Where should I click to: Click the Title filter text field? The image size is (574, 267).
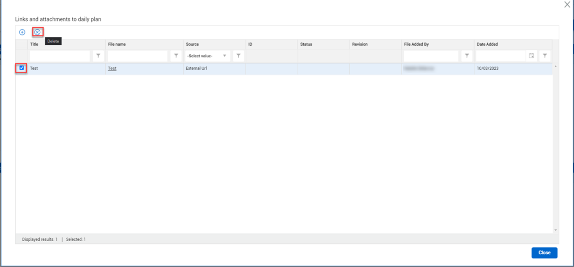click(60, 56)
